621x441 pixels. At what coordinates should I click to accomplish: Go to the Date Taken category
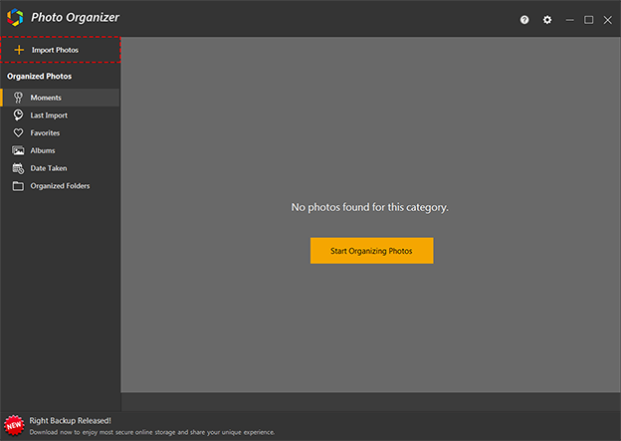tap(60, 168)
